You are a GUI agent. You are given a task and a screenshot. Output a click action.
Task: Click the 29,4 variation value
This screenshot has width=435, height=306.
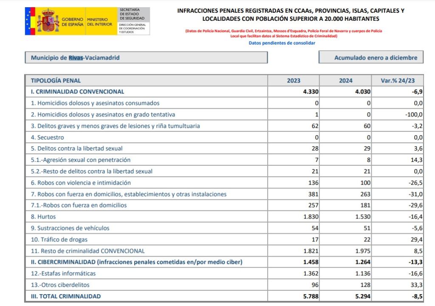[417, 239]
